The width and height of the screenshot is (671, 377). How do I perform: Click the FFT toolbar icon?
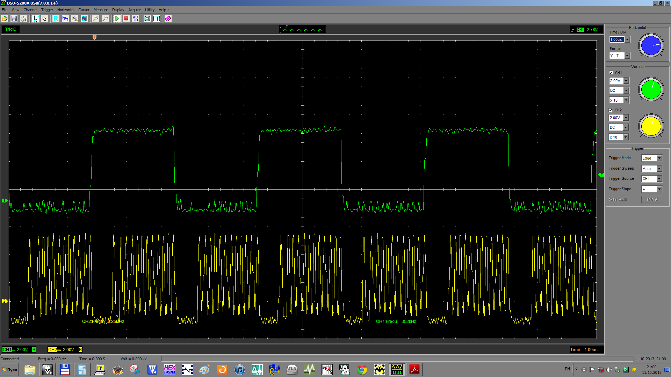click(65, 19)
